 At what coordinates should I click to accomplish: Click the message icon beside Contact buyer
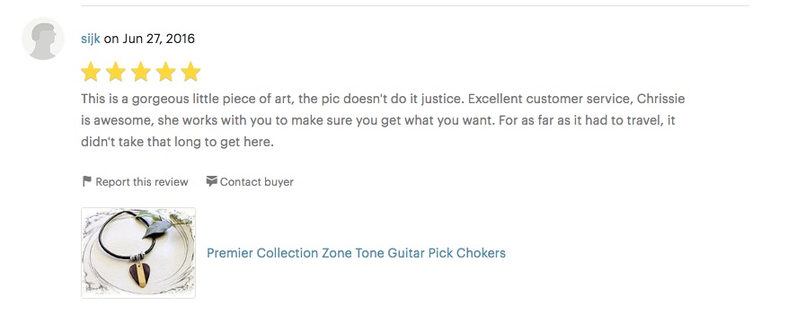click(x=211, y=181)
